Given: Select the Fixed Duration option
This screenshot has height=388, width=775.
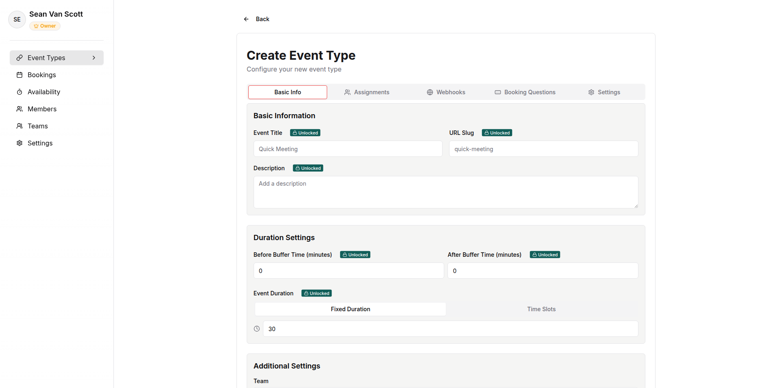Looking at the screenshot, I should pyautogui.click(x=350, y=309).
